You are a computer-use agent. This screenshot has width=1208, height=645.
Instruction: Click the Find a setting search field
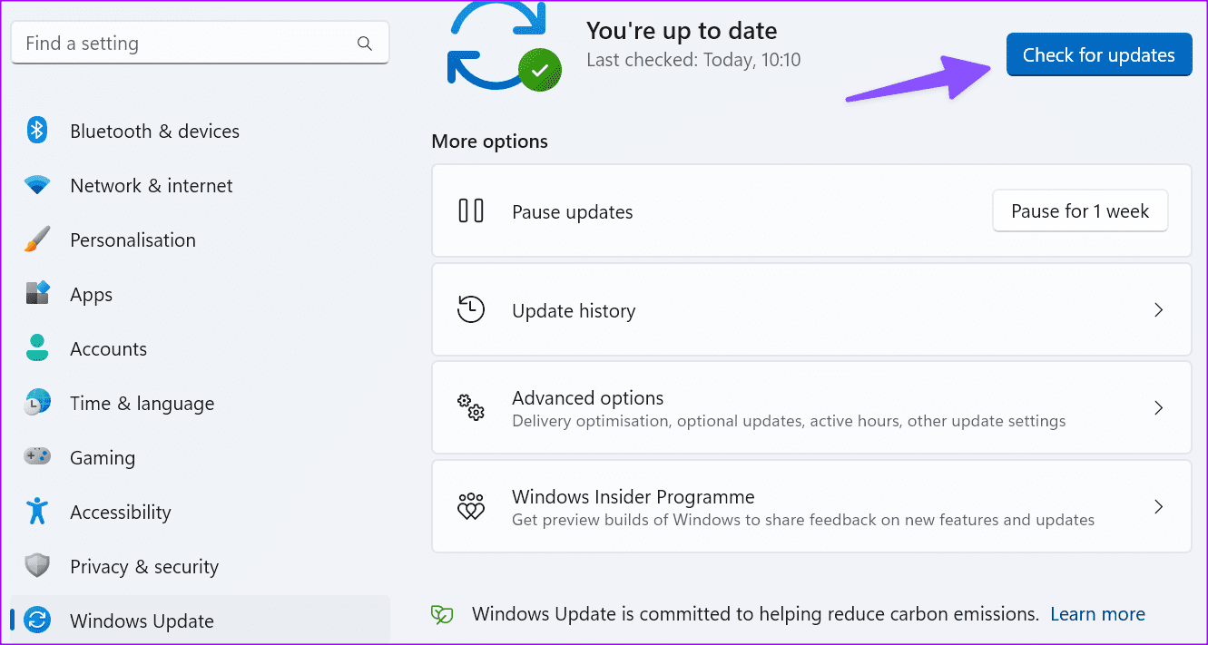[200, 43]
